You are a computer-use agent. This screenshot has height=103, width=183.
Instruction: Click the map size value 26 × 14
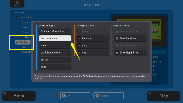(157, 62)
